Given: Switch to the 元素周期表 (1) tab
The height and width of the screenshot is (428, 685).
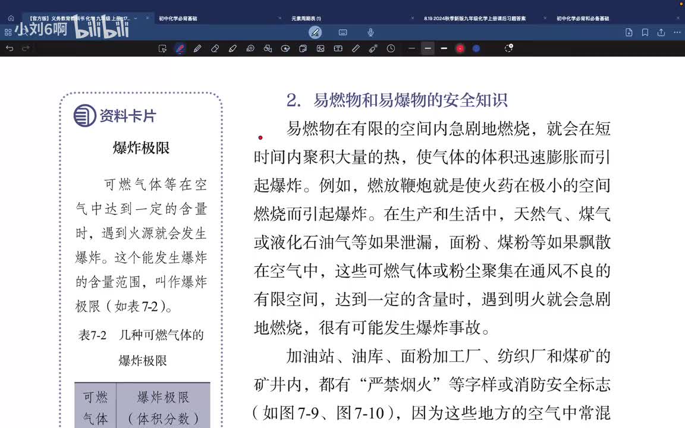Looking at the screenshot, I should click(306, 18).
